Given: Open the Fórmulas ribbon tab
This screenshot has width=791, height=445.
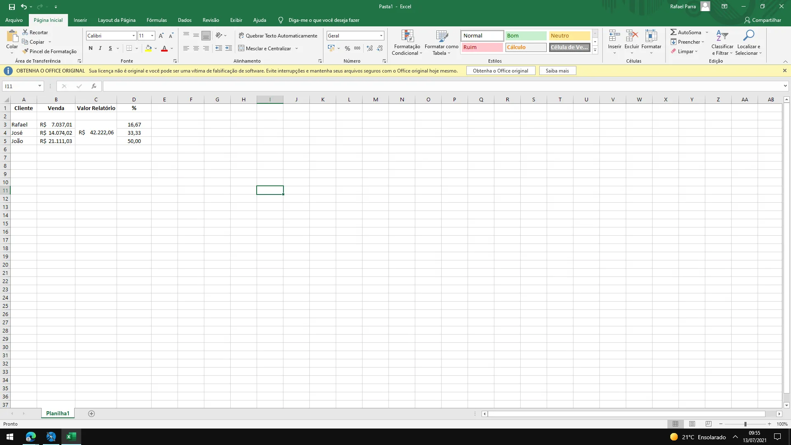Looking at the screenshot, I should [x=157, y=20].
